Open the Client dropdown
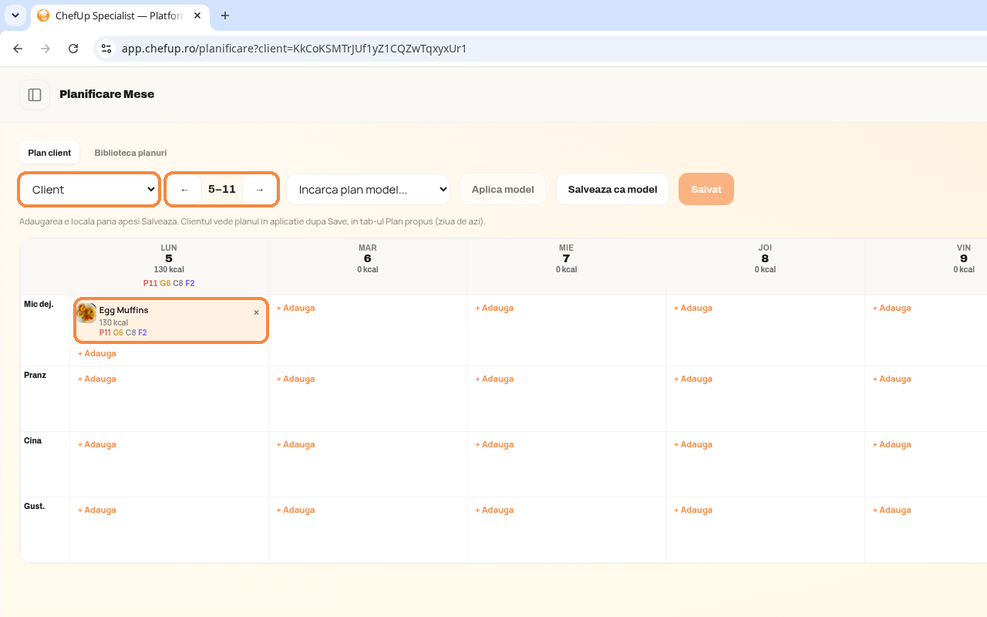Viewport: 987px width, 617px height. pos(89,190)
